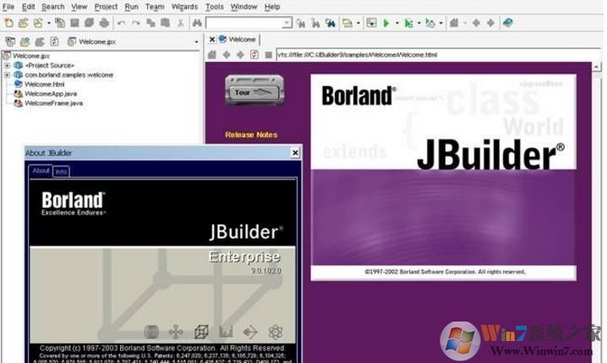Click the browser Refresh icon beside URL
Image resolution: width=607 pixels, height=363 pixels.
pyautogui.click(x=254, y=55)
